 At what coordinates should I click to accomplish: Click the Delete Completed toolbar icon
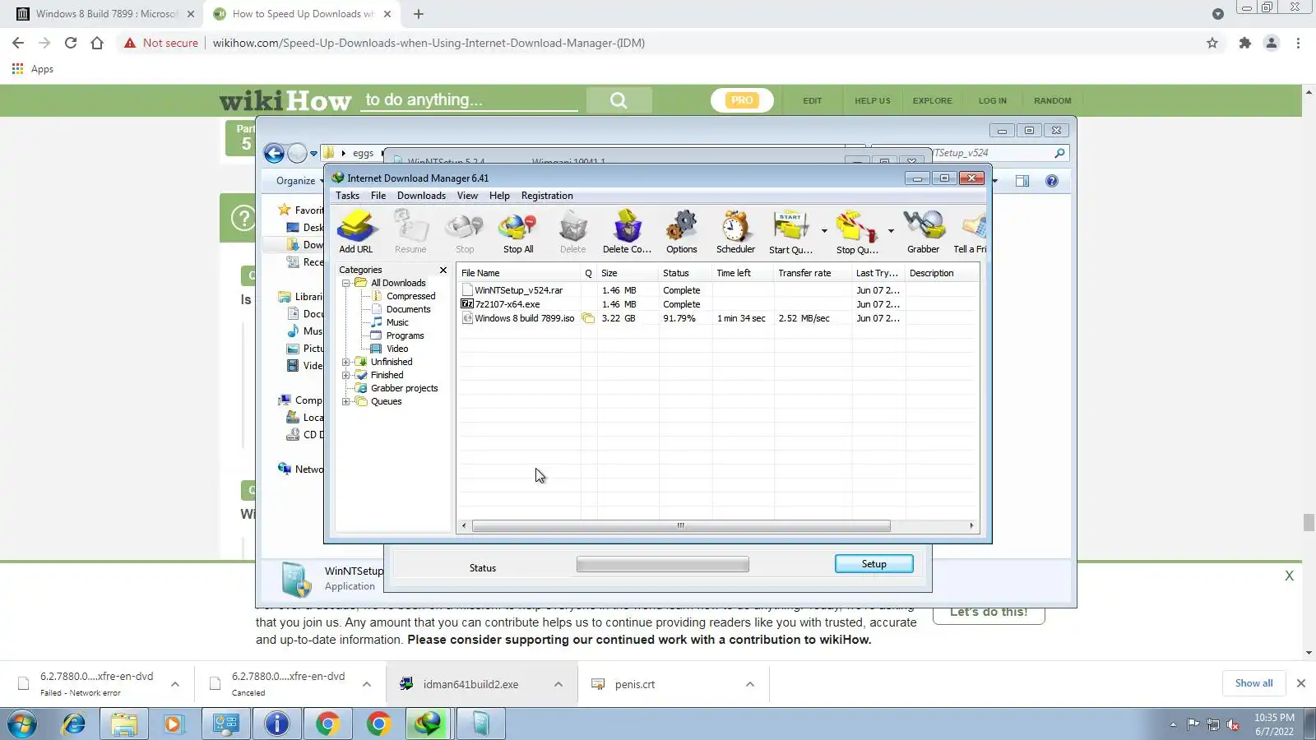pos(627,231)
